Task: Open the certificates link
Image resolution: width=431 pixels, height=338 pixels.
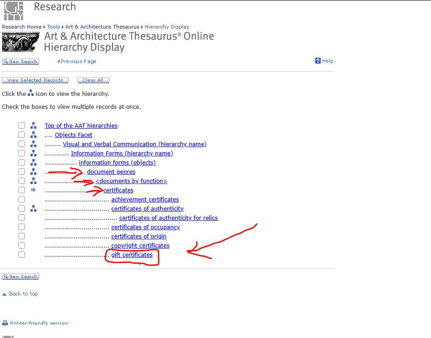Action: point(118,190)
